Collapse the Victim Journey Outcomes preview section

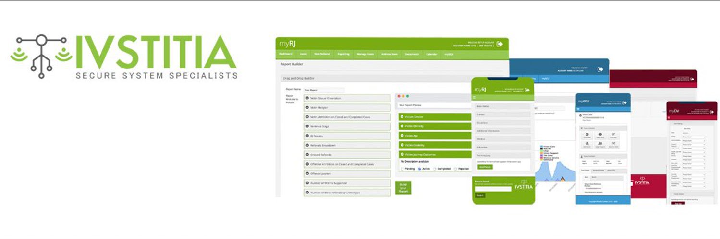coord(435,155)
